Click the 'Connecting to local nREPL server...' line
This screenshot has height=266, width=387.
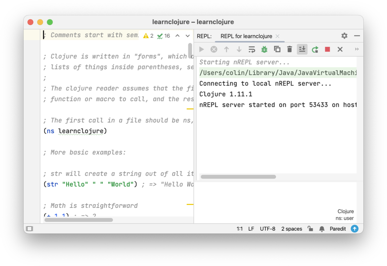click(x=265, y=84)
